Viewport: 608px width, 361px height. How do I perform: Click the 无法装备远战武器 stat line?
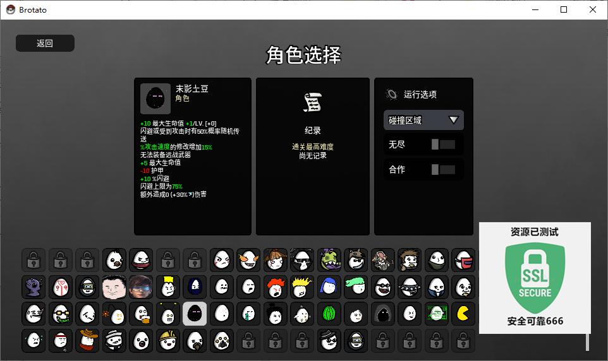click(166, 155)
